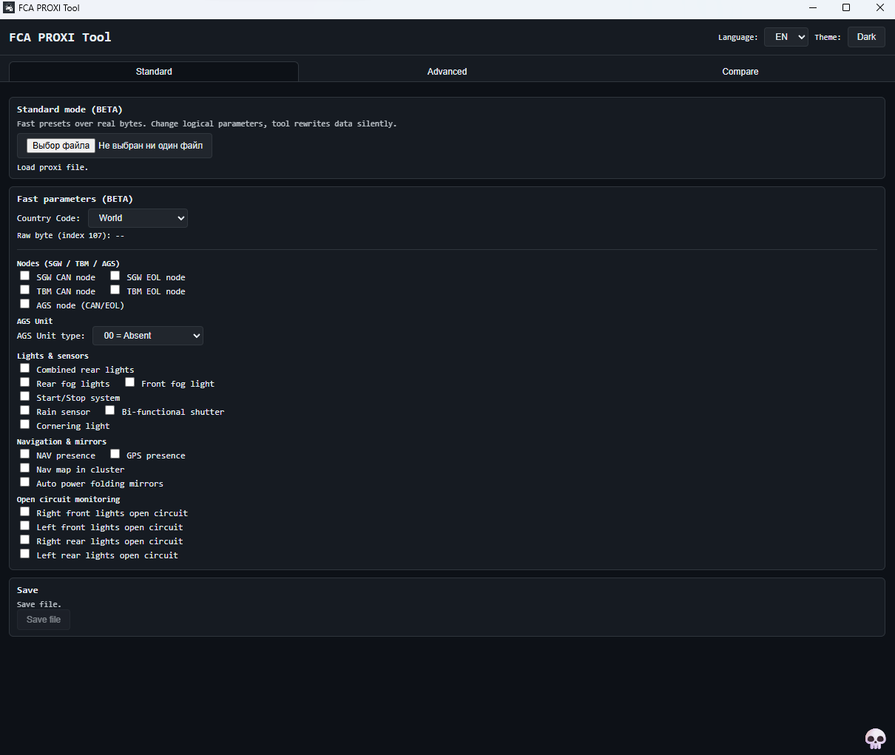895x755 pixels.
Task: Click the skull icon in bottom corner
Action: click(875, 738)
